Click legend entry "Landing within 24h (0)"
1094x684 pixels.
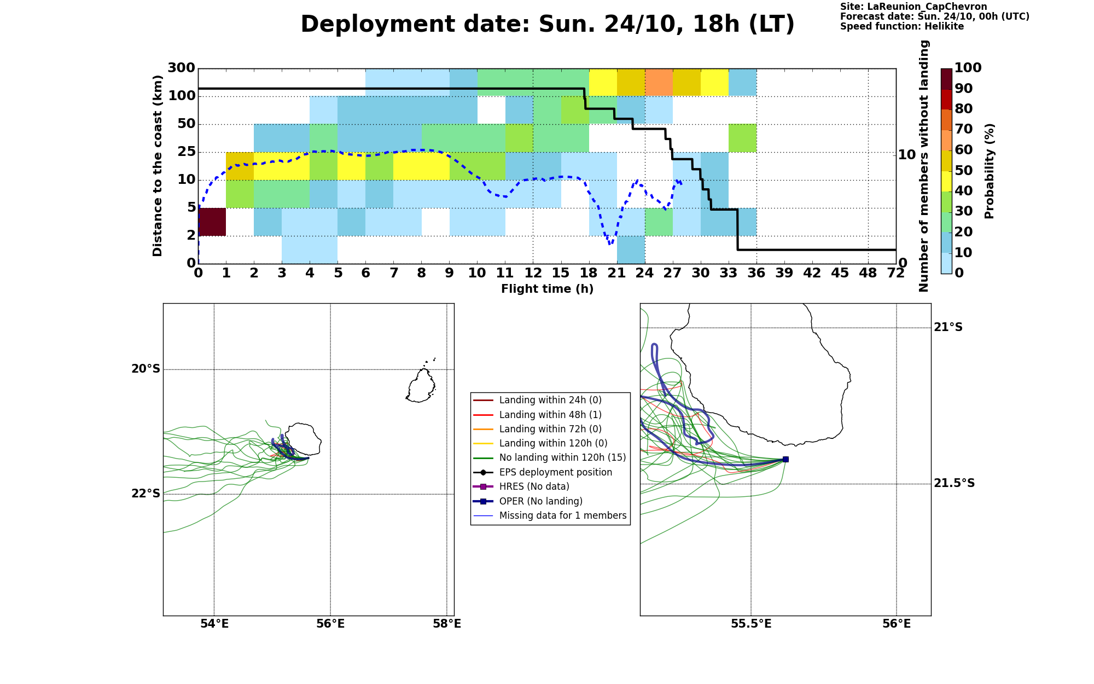[x=550, y=401]
